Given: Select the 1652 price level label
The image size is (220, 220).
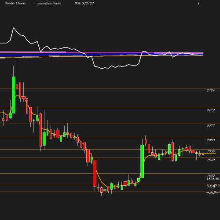Looking at the screenshot, I should click(x=211, y=176).
